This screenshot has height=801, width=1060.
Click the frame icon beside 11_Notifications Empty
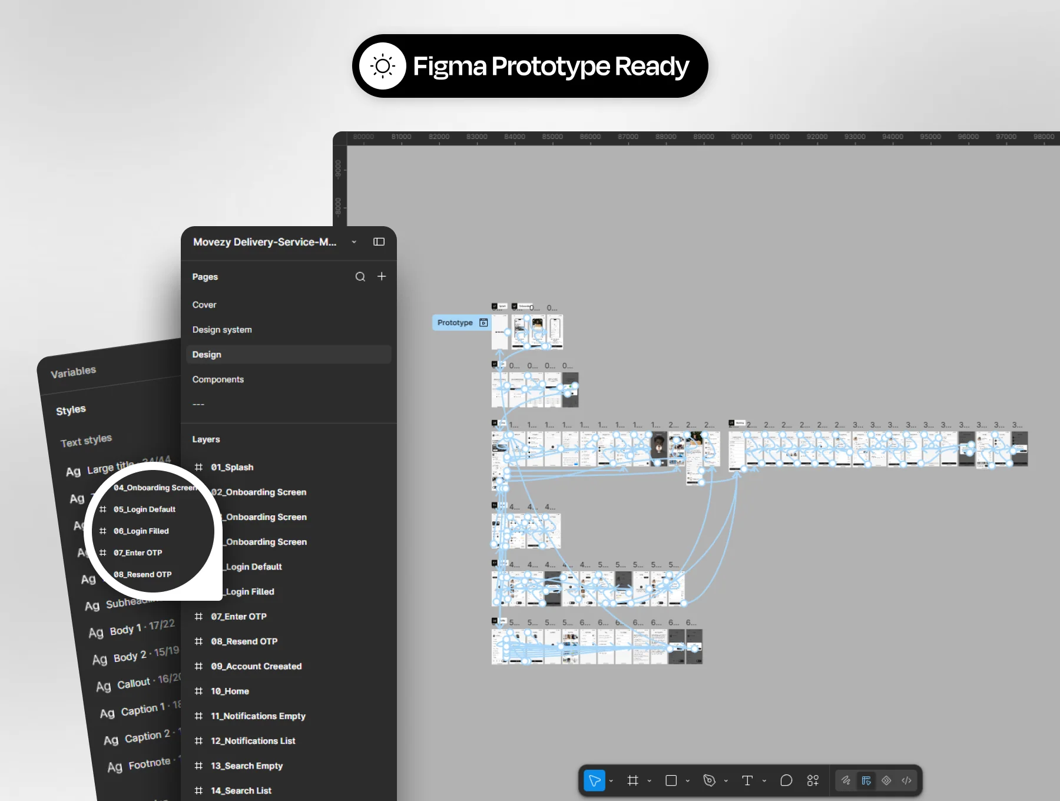click(x=198, y=716)
